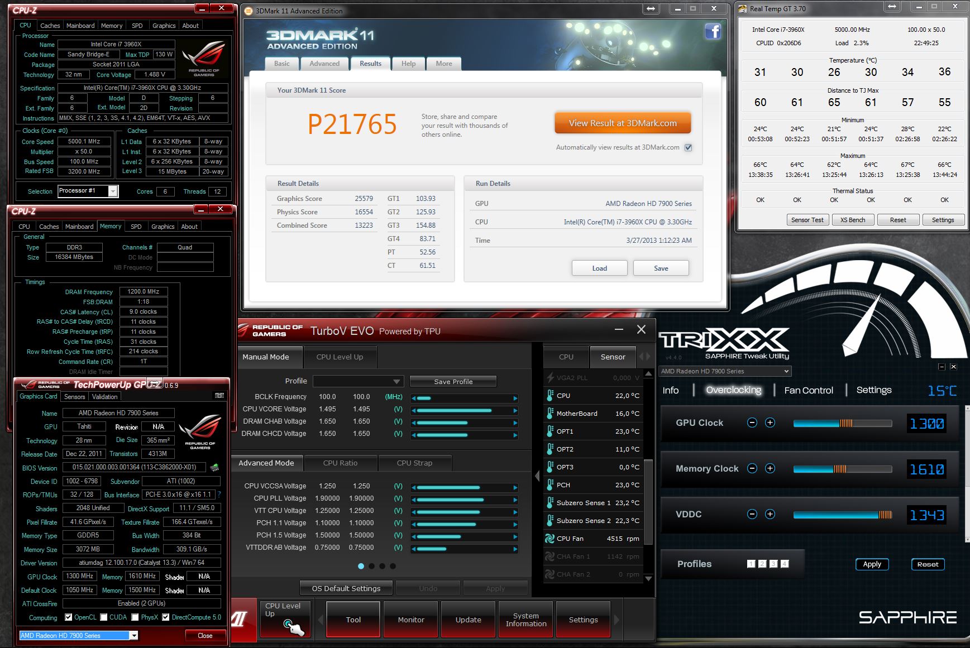Click OS Default Settings in TurboV
This screenshot has width=970, height=648.
tap(346, 588)
